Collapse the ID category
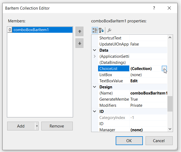 tap(94, 112)
